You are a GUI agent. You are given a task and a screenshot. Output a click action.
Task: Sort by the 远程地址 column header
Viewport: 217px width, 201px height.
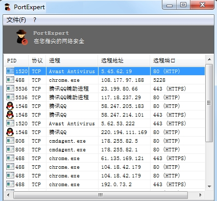pyautogui.click(x=124, y=60)
